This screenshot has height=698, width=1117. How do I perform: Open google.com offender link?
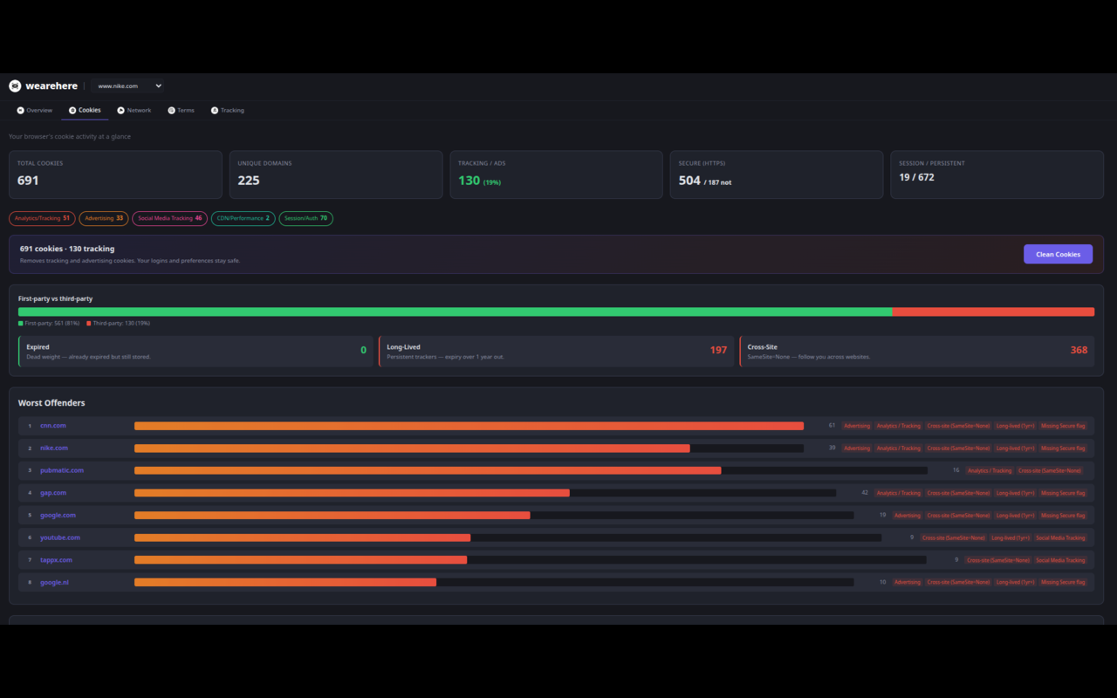[58, 516]
